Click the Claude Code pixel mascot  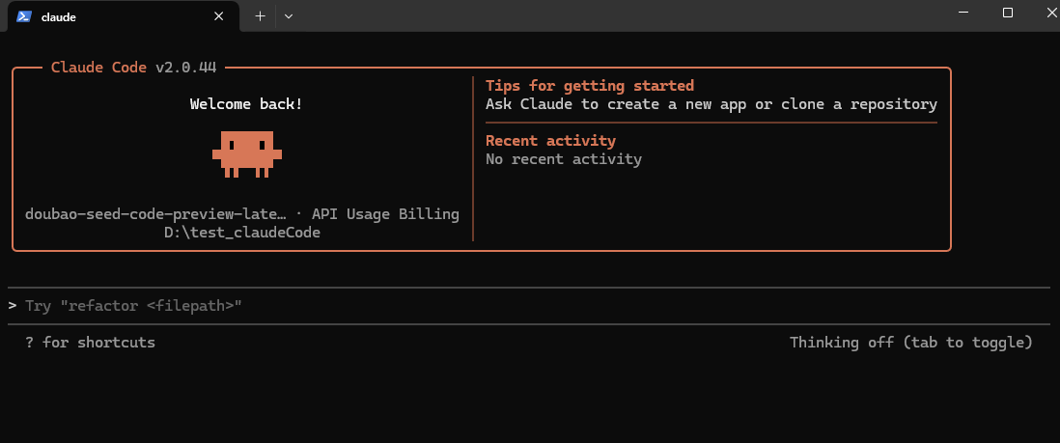(246, 154)
